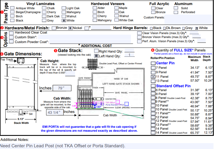
Task: Select the 7 Panel center pin option
Action: tap(153, 68)
